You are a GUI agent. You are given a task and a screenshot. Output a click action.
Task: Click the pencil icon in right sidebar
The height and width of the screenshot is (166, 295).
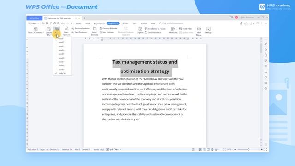coord(265,44)
